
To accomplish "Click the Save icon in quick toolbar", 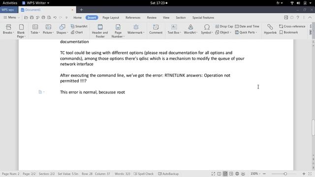I will pos(31,18).
